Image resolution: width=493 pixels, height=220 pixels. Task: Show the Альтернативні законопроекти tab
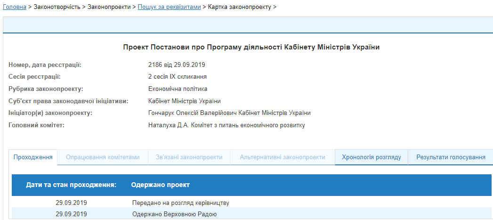coord(282,157)
